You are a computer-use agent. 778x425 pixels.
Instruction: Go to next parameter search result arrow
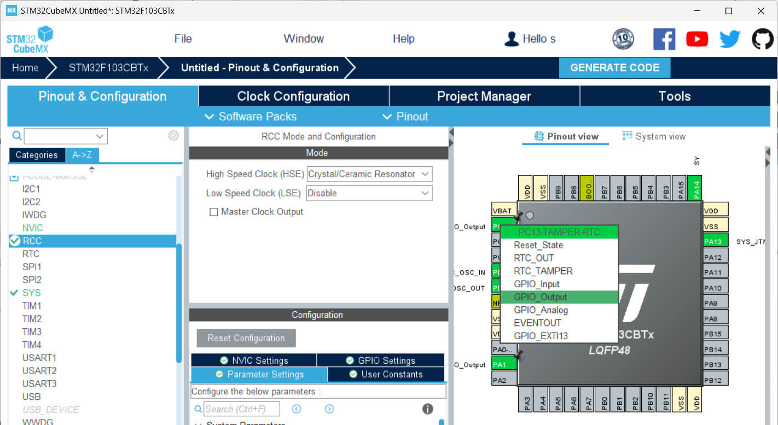pos(329,409)
